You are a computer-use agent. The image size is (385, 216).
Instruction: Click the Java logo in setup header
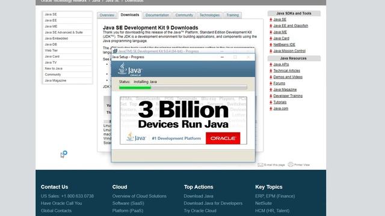pos(130,70)
